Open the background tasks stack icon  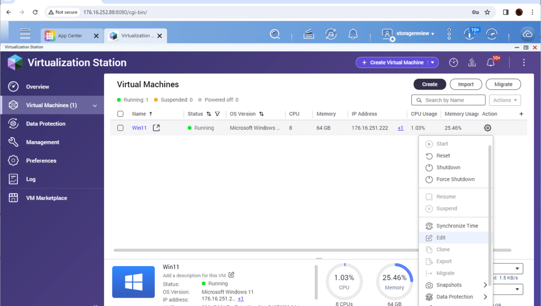point(308,34)
